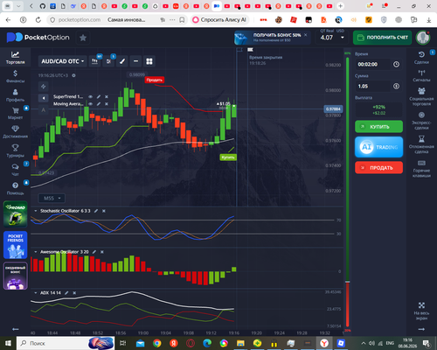Open the Профиль sidebar item
The width and height of the screenshot is (437, 350).
coord(15,95)
